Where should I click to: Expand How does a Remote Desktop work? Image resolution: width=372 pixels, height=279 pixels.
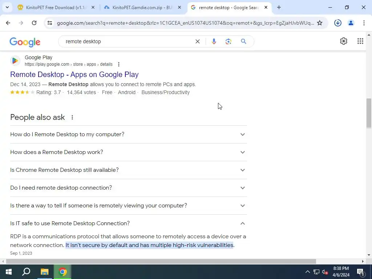click(x=128, y=152)
